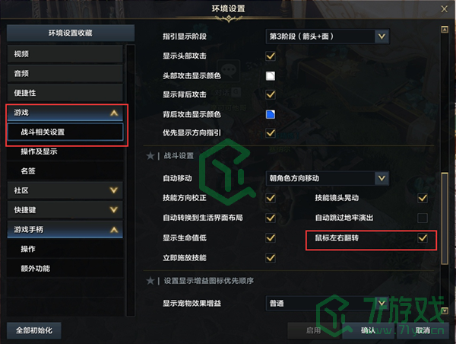Click the star icon beside 战斗设置
The image size is (456, 344).
tap(150, 156)
